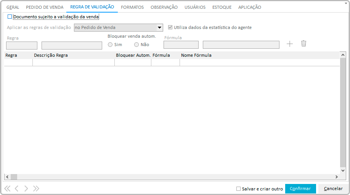
Task: Toggle Utiliza dados da estatística do agente
Action: [x=170, y=27]
